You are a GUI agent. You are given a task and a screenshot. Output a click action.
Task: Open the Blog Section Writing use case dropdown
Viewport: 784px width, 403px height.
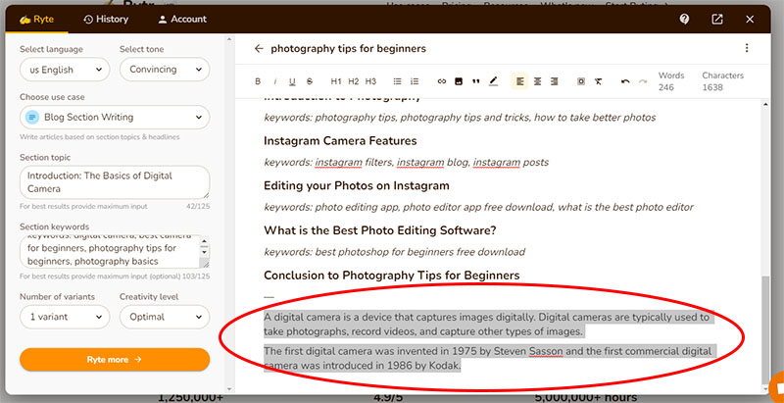115,118
